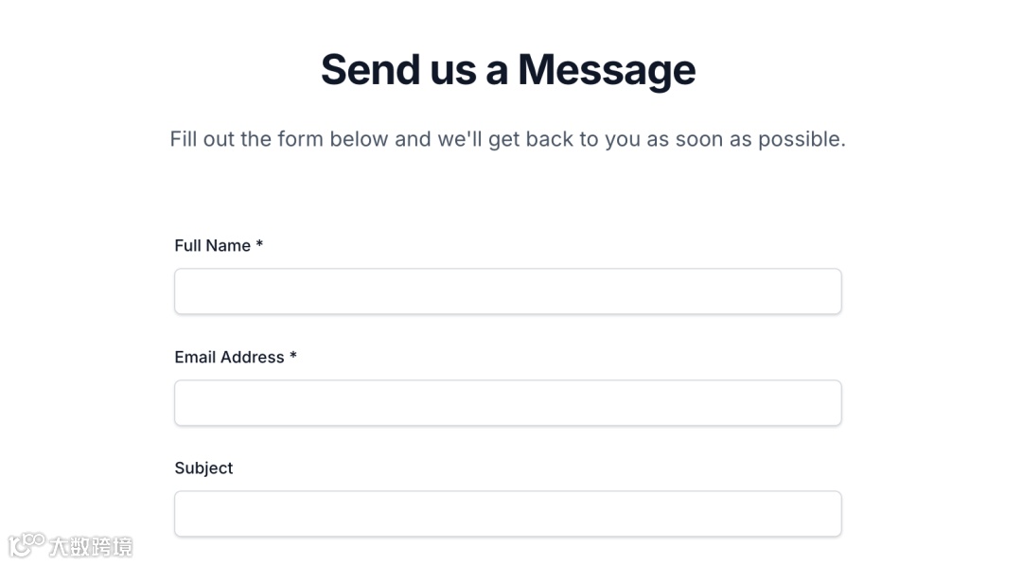Click the word 'Send' in the heading
Viewport: 1022px width, 565px height.
(370, 70)
